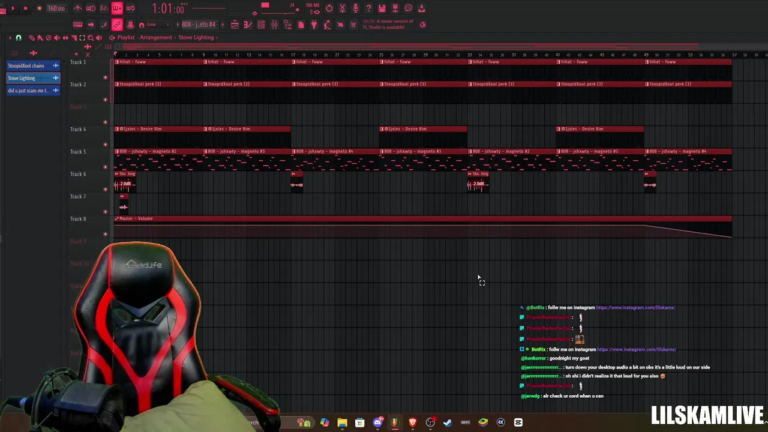
Task: Toggle blend recording overdub button
Action: [117, 8]
